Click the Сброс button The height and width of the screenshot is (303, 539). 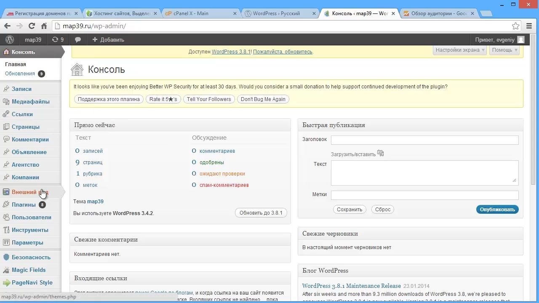tap(383, 210)
